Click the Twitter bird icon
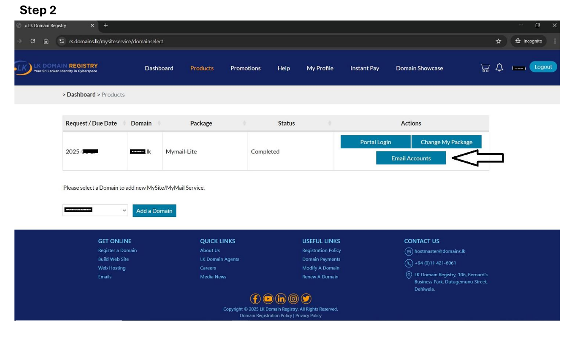The width and height of the screenshot is (581, 337). 306,298
